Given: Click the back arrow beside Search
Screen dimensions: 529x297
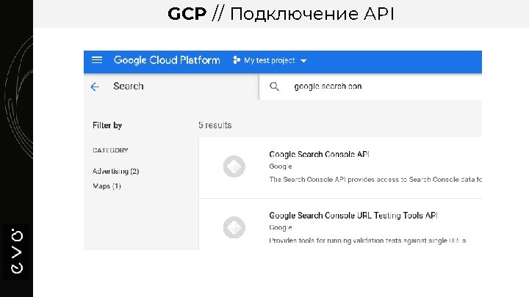Looking at the screenshot, I should [x=95, y=87].
